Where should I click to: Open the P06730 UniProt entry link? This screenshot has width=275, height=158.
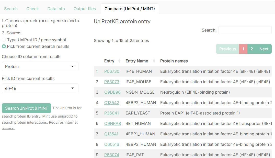(x=112, y=71)
